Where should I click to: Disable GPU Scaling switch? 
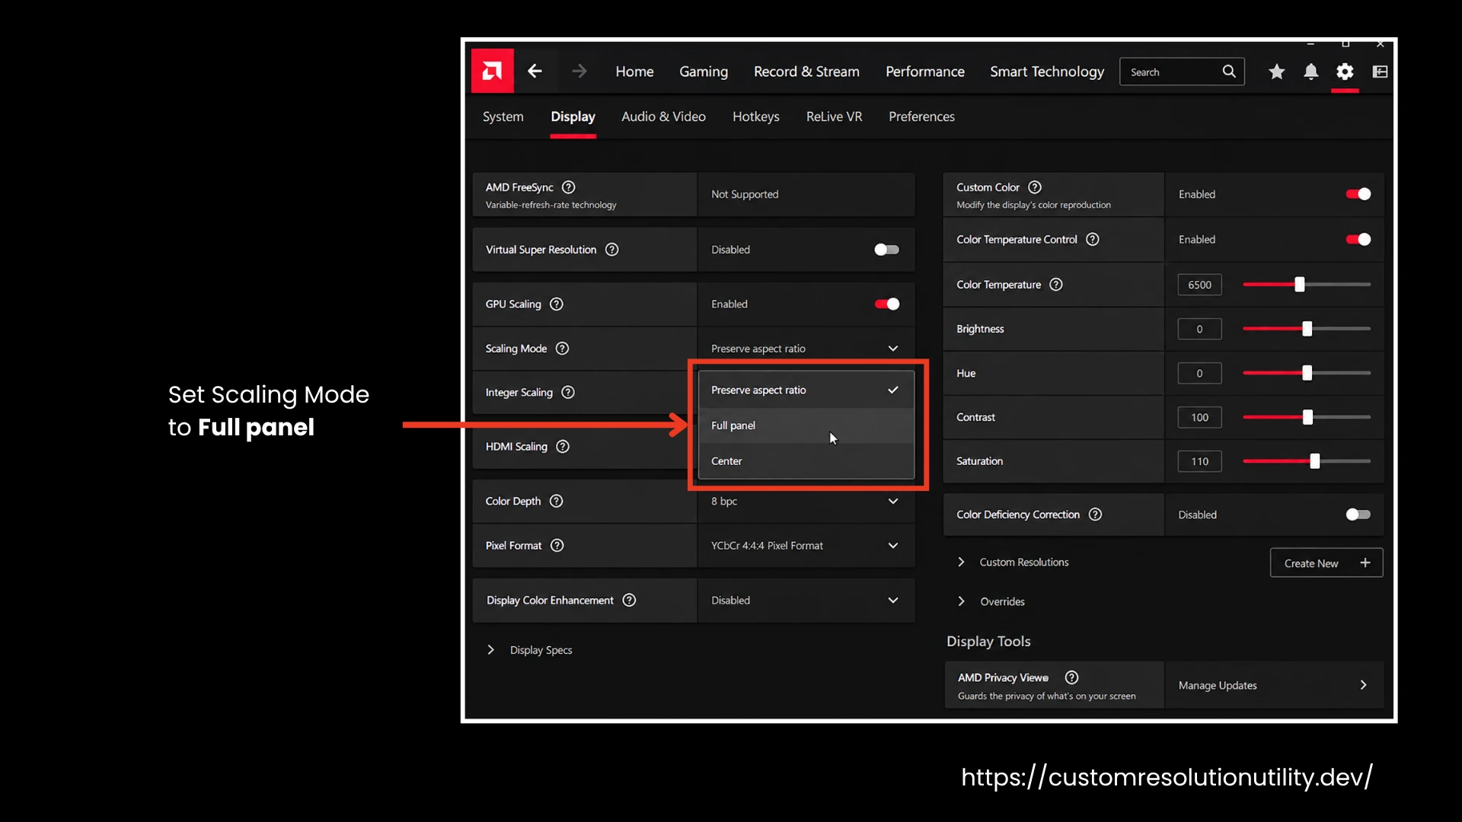coord(886,304)
